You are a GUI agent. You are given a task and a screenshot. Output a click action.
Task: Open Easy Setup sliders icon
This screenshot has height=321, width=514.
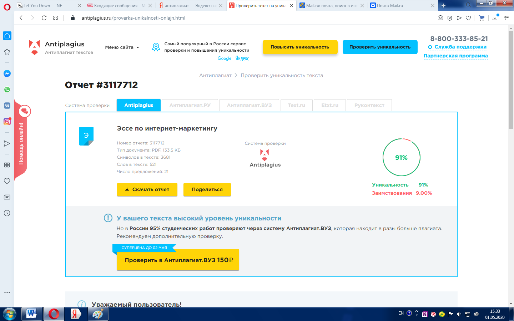[506, 18]
